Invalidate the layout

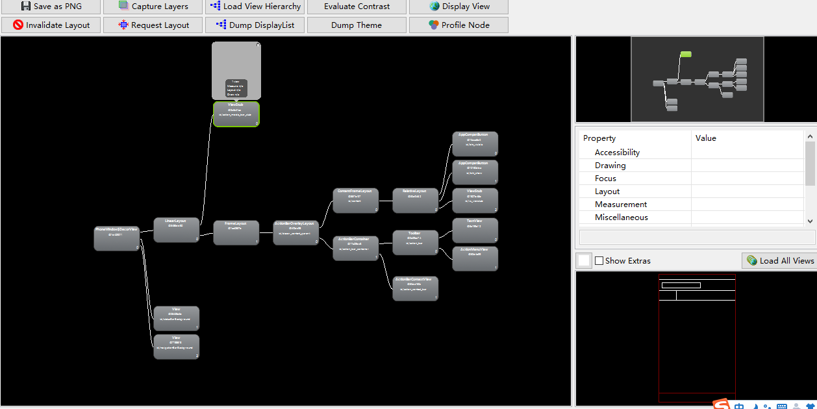tap(51, 25)
